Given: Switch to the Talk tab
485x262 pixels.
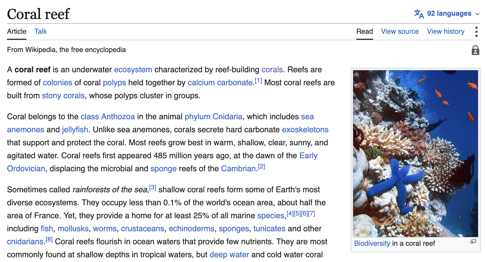Looking at the screenshot, I should click(x=40, y=31).
